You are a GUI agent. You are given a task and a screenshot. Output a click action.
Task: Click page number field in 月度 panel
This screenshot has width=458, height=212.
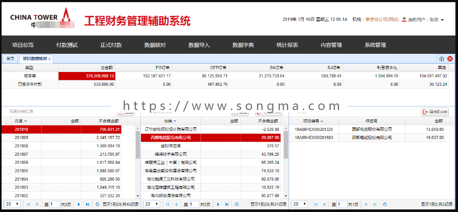54,204
